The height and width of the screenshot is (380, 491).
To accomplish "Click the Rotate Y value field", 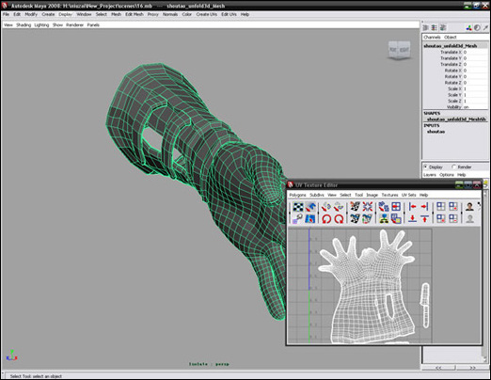I will point(475,76).
